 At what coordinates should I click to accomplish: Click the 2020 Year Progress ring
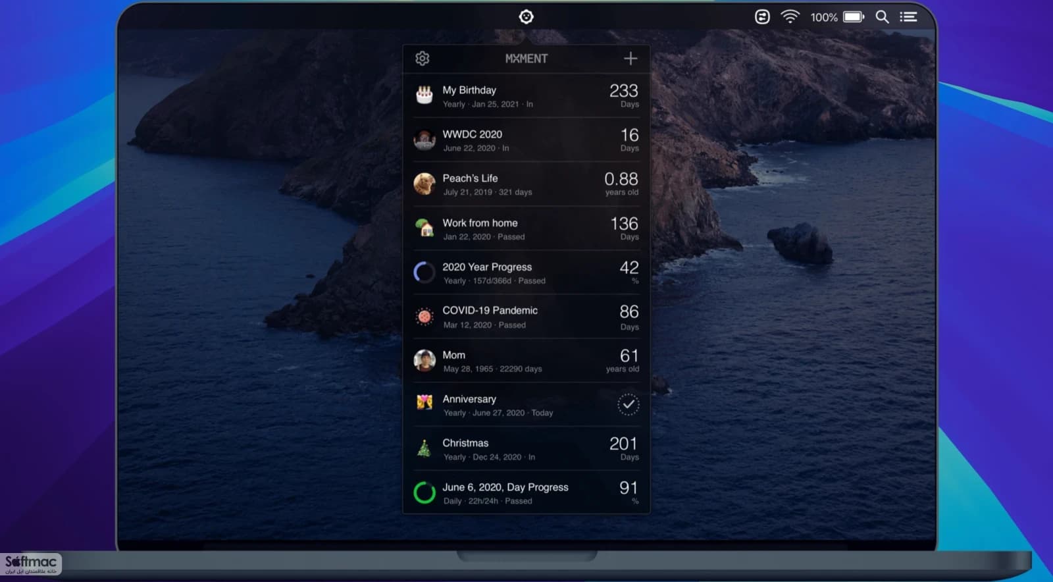coord(424,272)
